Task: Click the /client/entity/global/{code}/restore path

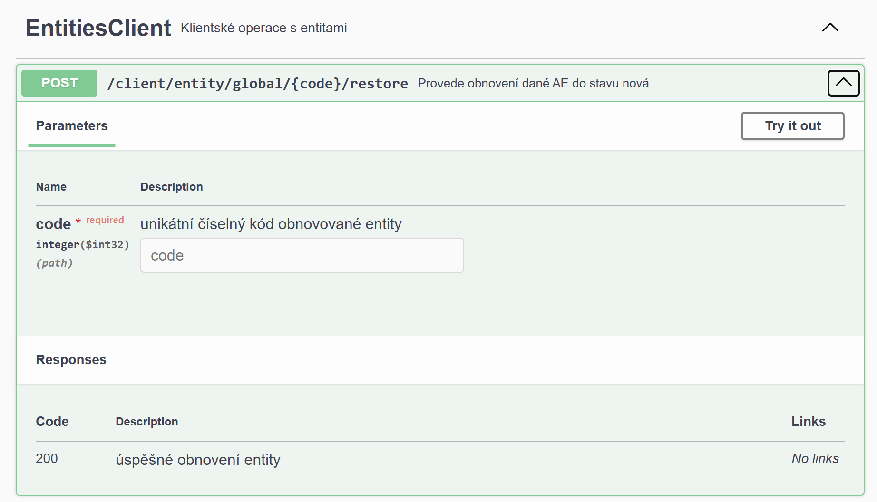Action: coord(257,84)
